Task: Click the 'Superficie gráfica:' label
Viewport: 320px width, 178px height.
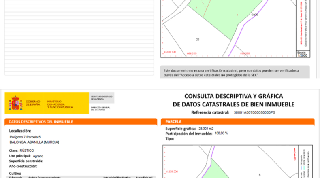Action: [181, 129]
